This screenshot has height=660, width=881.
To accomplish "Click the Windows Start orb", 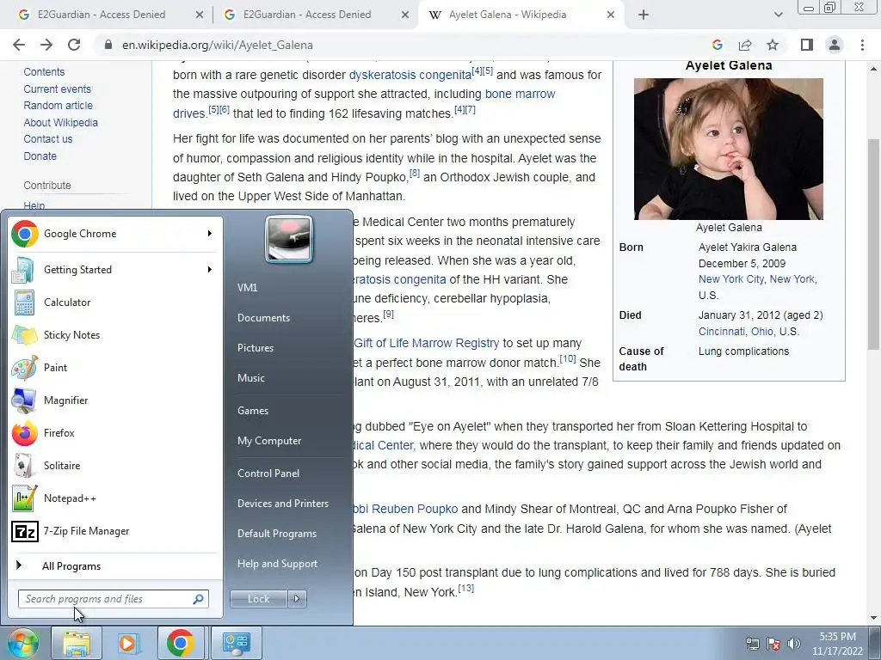I will pyautogui.click(x=22, y=643).
